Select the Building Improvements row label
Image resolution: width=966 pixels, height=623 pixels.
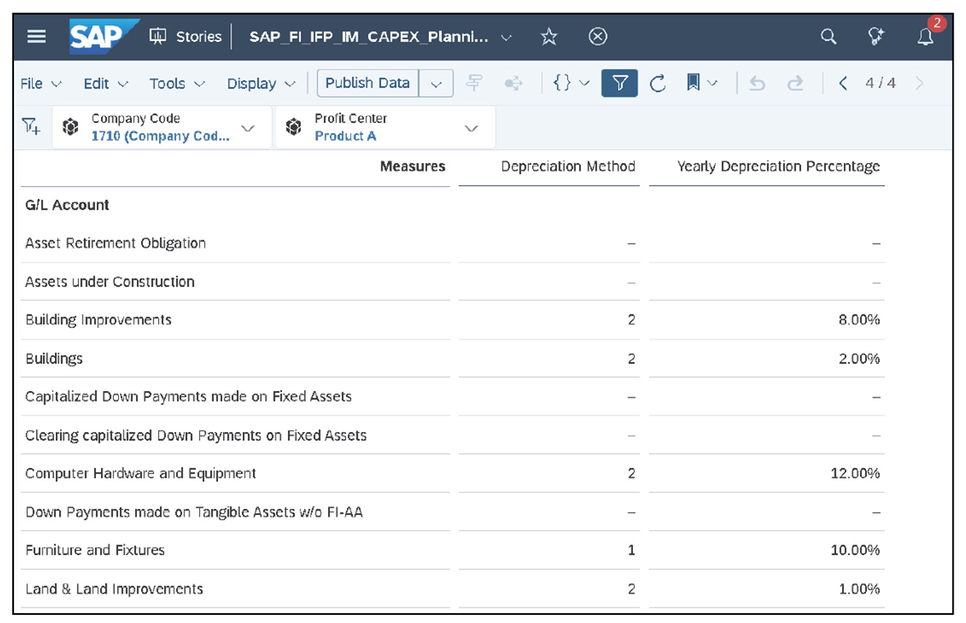pos(98,320)
